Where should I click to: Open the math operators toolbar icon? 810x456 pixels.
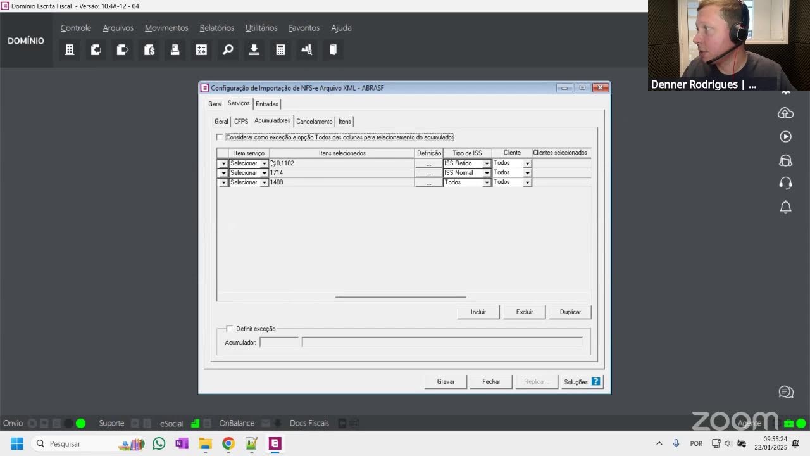(202, 50)
